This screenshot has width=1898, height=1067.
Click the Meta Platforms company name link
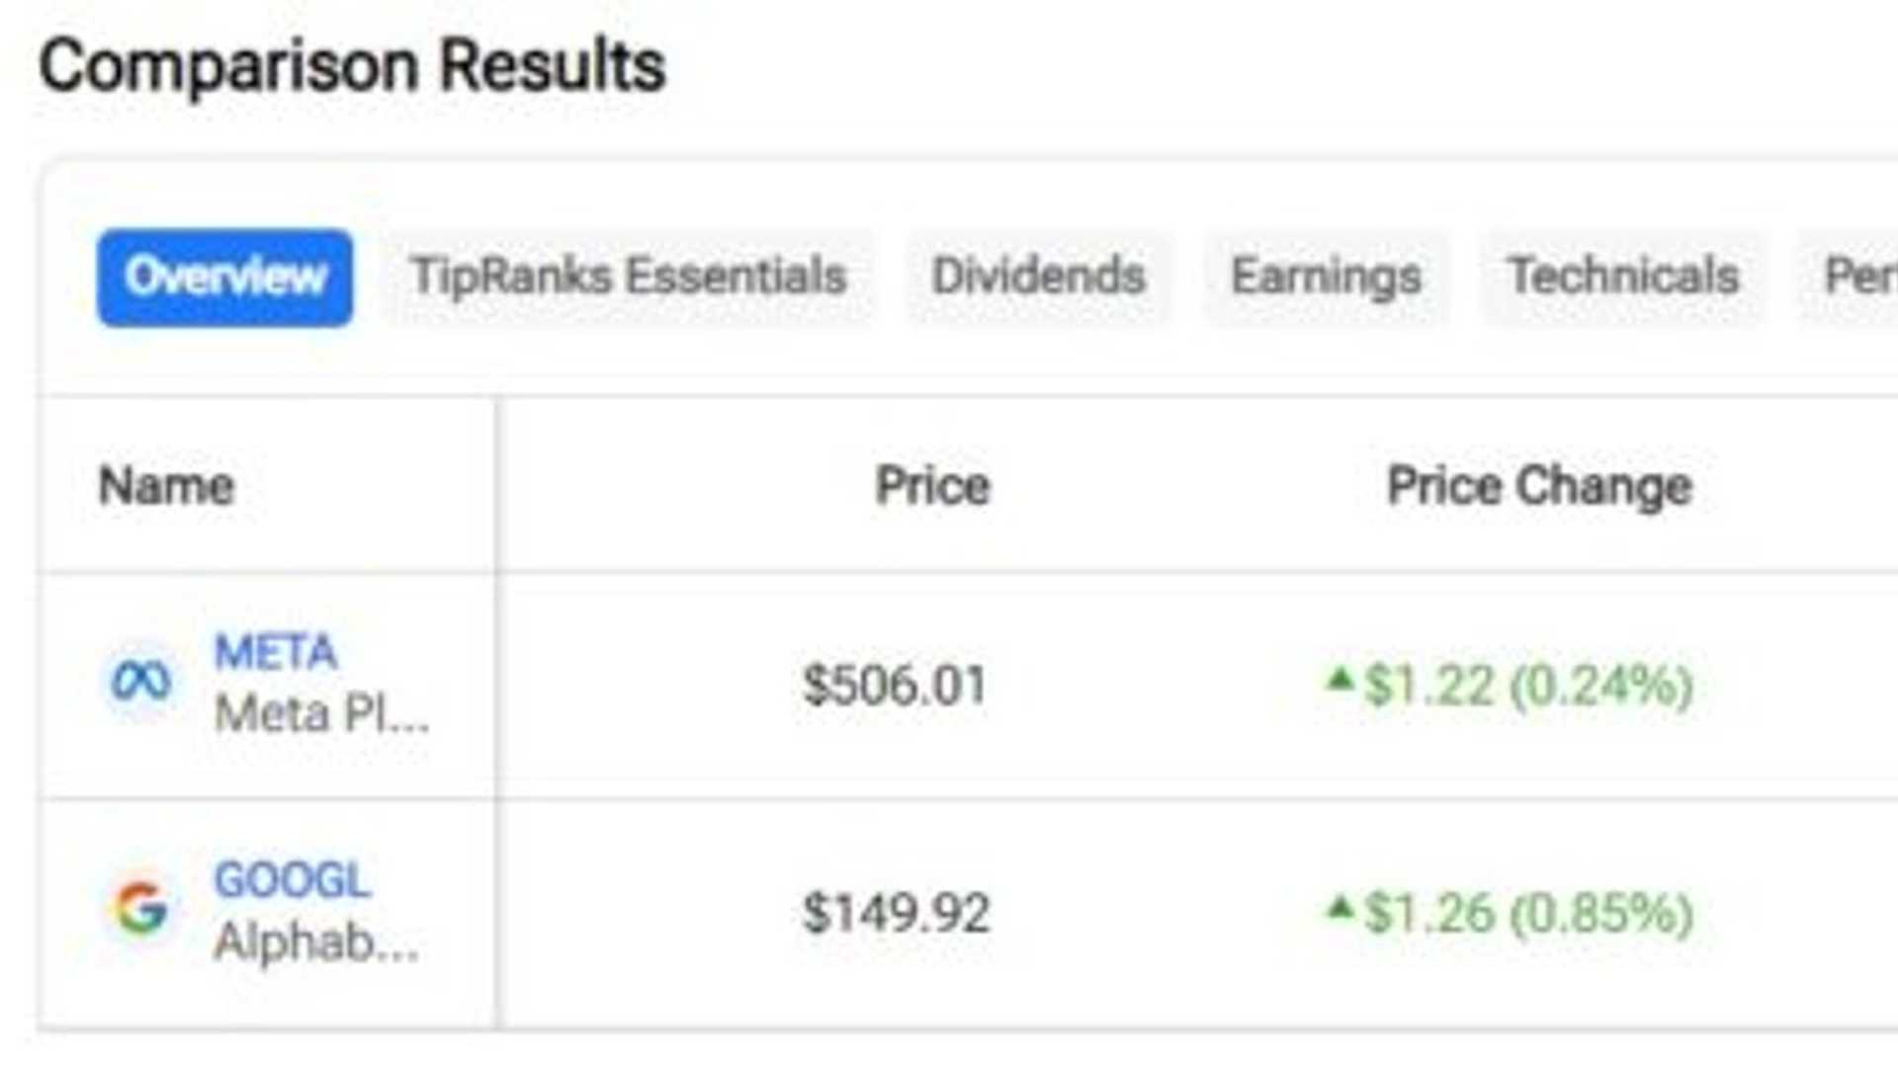click(x=321, y=713)
